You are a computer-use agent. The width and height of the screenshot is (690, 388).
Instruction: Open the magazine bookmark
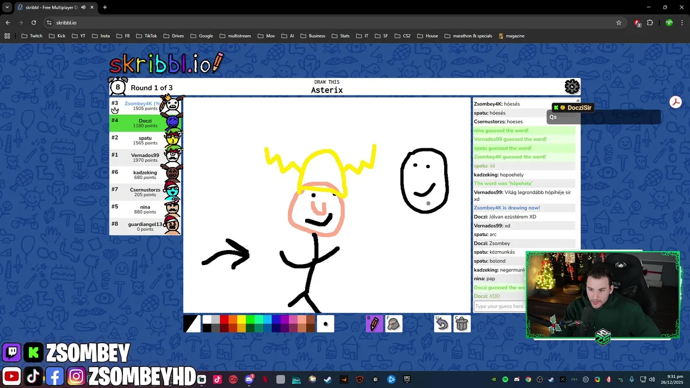pyautogui.click(x=511, y=36)
